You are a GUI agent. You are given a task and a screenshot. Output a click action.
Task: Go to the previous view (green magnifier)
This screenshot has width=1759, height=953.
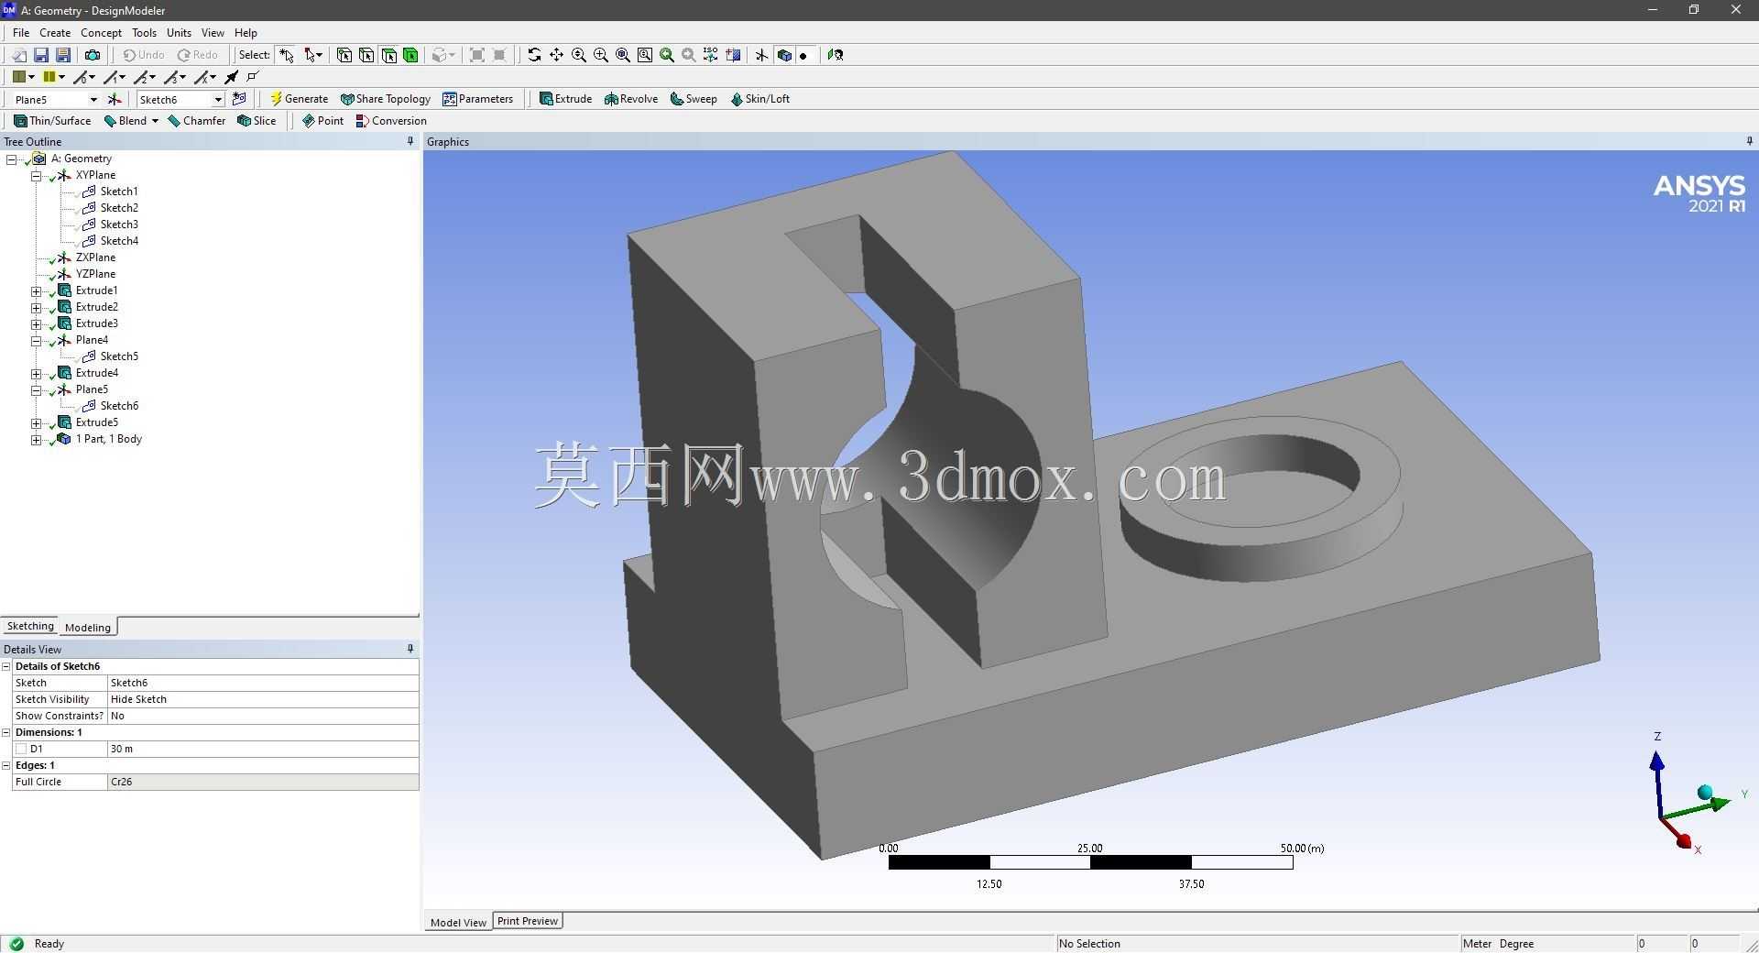pos(667,55)
